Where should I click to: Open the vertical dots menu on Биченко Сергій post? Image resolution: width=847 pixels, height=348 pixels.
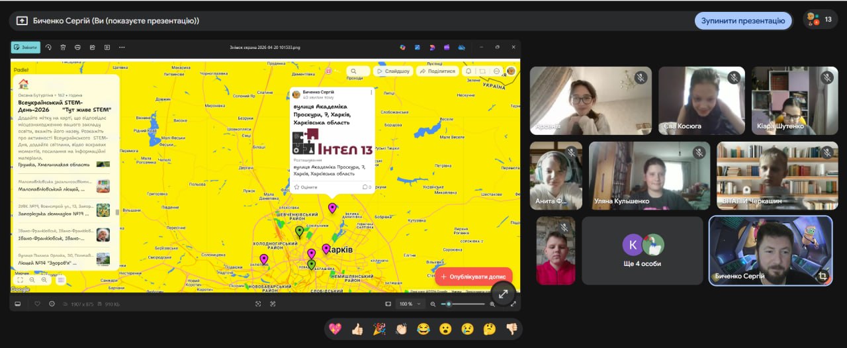(371, 93)
